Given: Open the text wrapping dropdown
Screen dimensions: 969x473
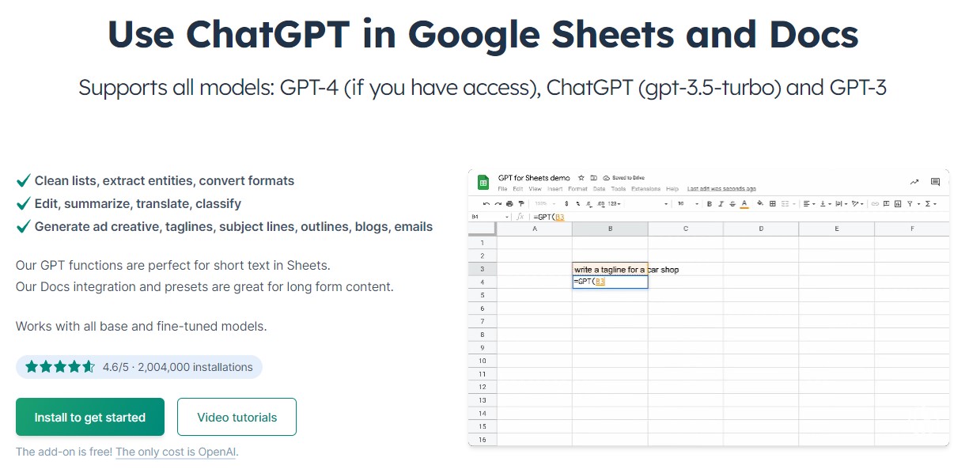Looking at the screenshot, I should (x=842, y=204).
